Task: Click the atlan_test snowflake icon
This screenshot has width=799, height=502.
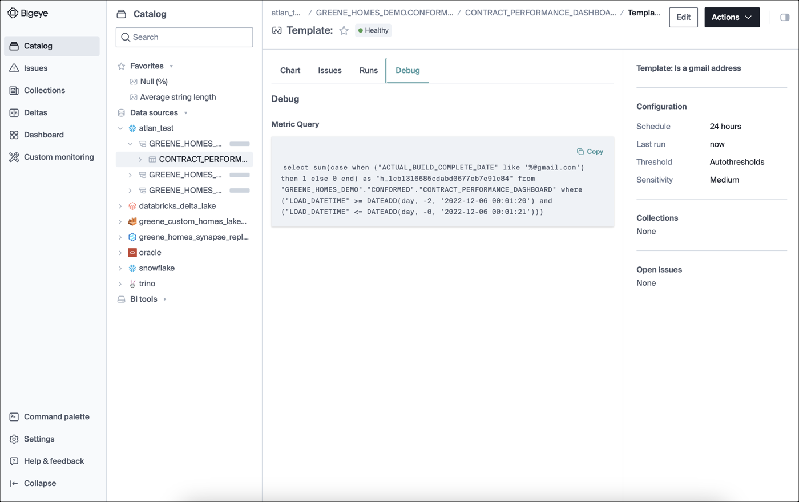Action: pos(132,128)
